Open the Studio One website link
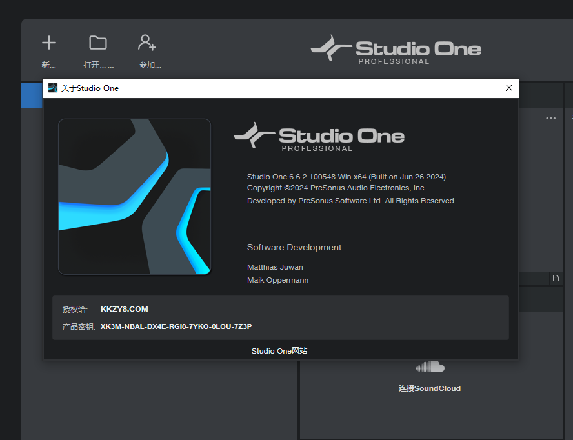573x440 pixels. (279, 351)
